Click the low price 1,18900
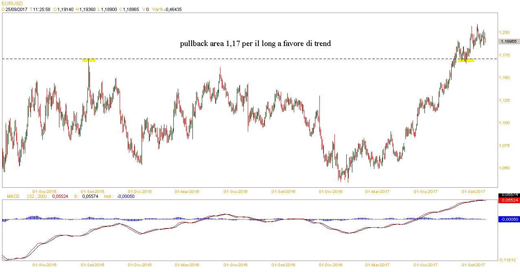This screenshot has width=520, height=272. (109, 9)
